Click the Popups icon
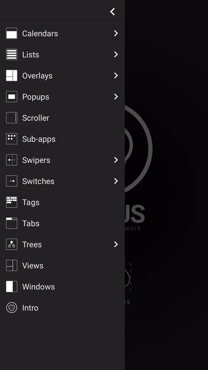Viewport: 208px width, 370px height. pos(11,97)
